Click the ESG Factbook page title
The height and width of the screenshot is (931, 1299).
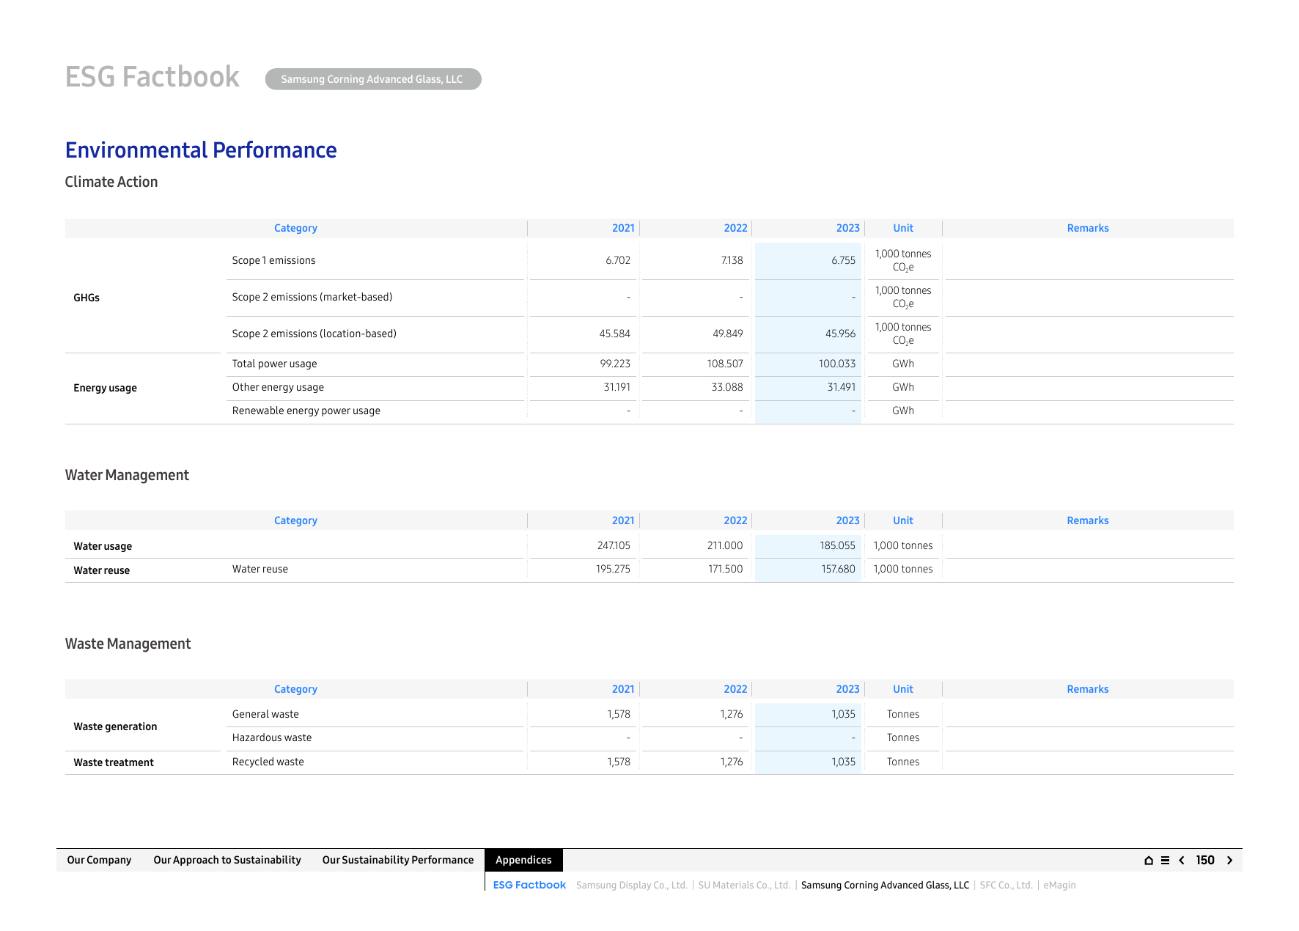pyautogui.click(x=152, y=77)
